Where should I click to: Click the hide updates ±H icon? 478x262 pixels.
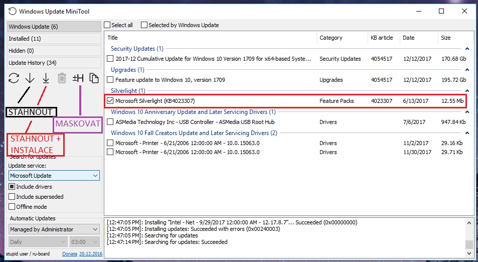78,78
